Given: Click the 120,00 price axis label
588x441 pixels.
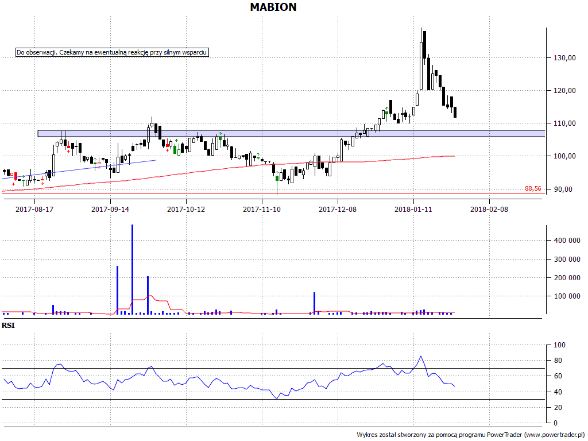Looking at the screenshot, I should pyautogui.click(x=564, y=90).
